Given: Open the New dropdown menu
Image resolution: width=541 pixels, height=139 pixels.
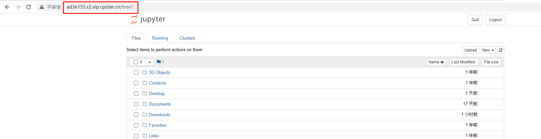Looking at the screenshot, I should [488, 50].
